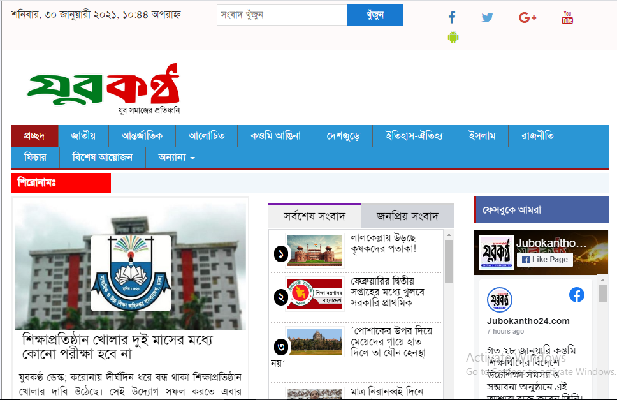This screenshot has height=400, width=617.
Task: Switch to the জনপ্রিয় সংবাদ tab
Action: (x=407, y=216)
